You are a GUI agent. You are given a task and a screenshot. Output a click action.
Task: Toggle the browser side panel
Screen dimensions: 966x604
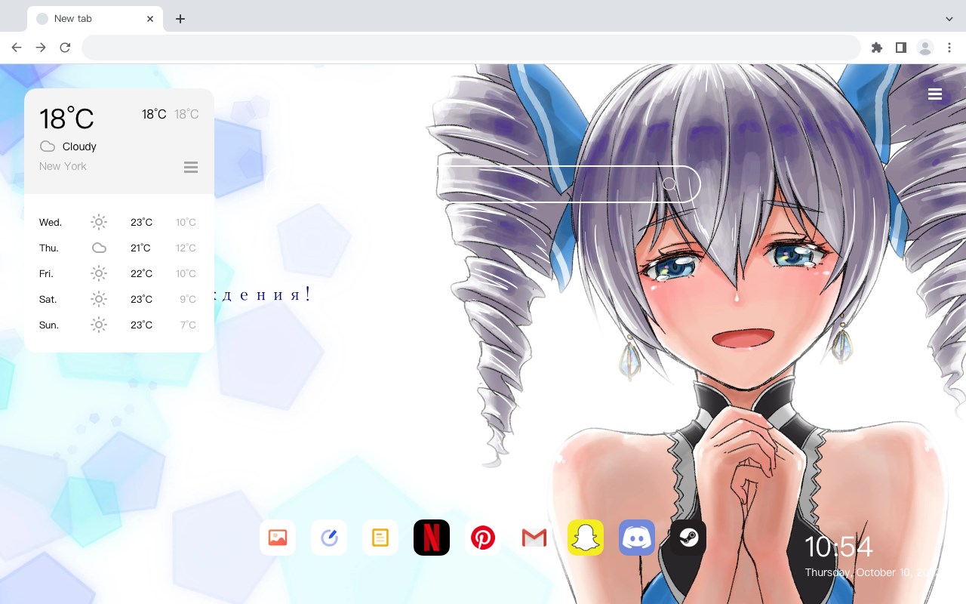(900, 48)
